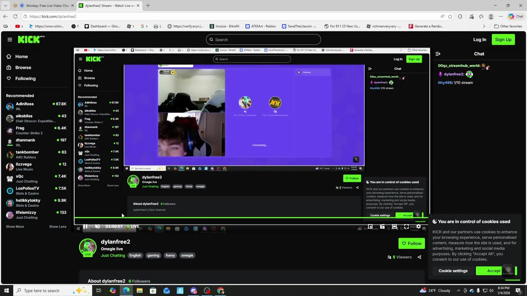Open Browse in the sidebar
Image resolution: width=527 pixels, height=296 pixels.
click(x=23, y=67)
